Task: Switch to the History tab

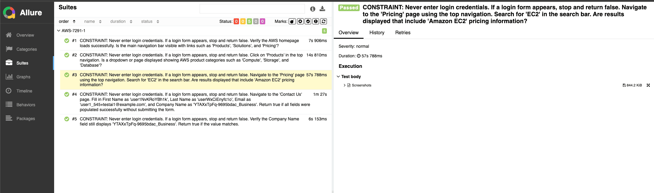Action: [377, 32]
